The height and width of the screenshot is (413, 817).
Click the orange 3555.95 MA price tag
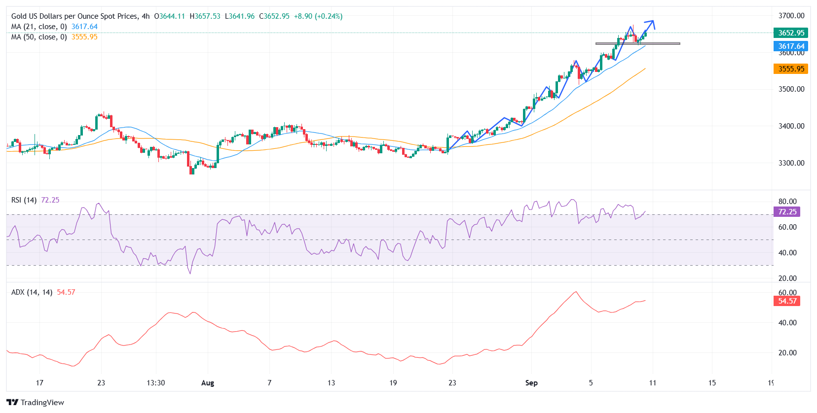[x=790, y=69]
